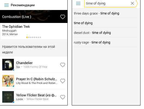Viewport: 144px width, 109px height.
Task: Toggle heart for Prayer In C
Action: pos(63,81)
